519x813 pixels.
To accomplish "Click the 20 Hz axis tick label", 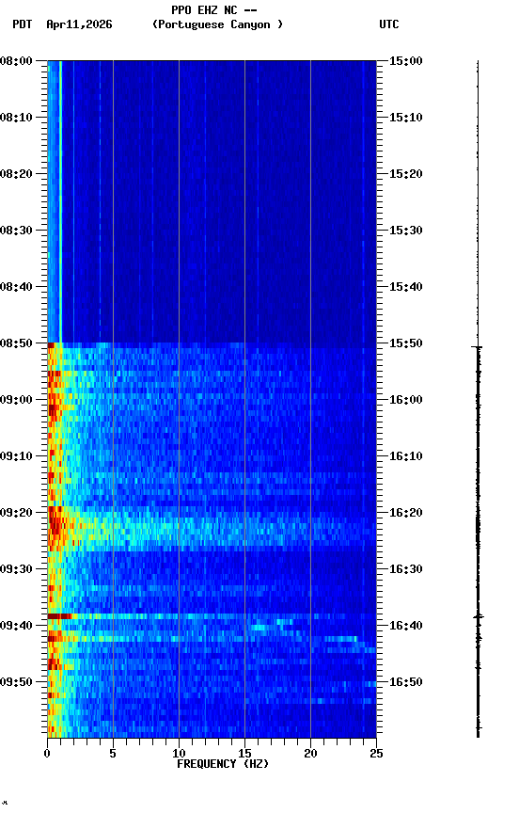I will pos(310,754).
